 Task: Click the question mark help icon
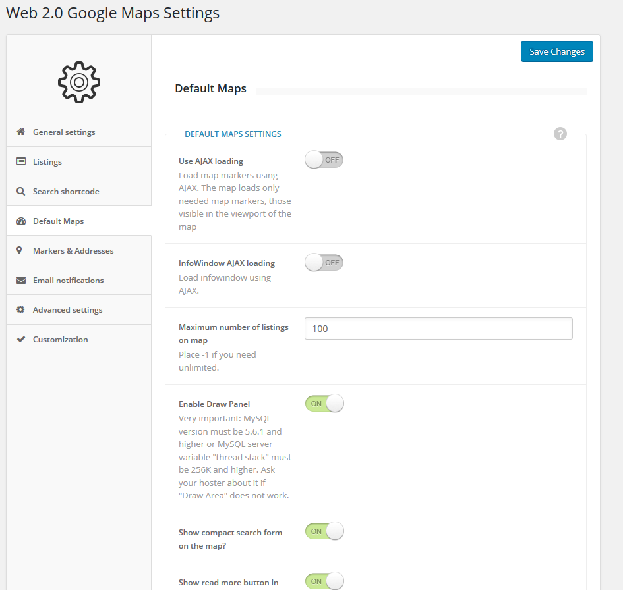click(560, 134)
